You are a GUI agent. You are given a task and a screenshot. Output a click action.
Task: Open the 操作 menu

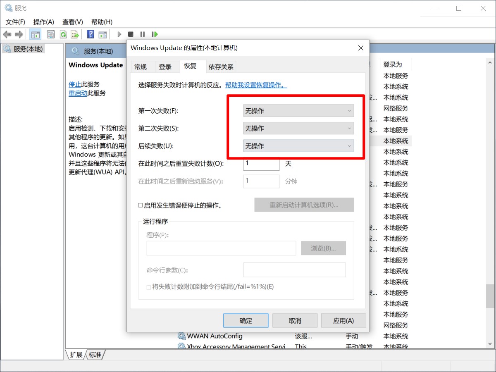(x=43, y=22)
